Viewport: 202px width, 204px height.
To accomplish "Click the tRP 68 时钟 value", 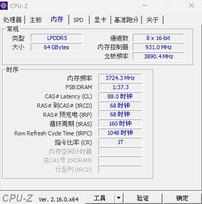I will coord(120,114).
